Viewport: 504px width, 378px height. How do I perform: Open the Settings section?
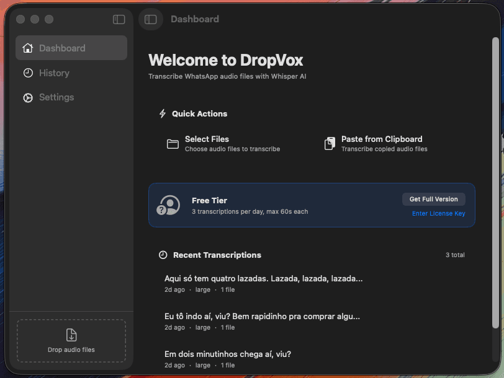(x=55, y=97)
